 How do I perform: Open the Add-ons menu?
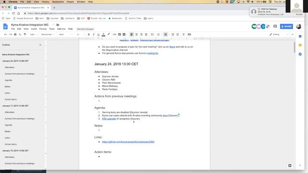(61, 29)
